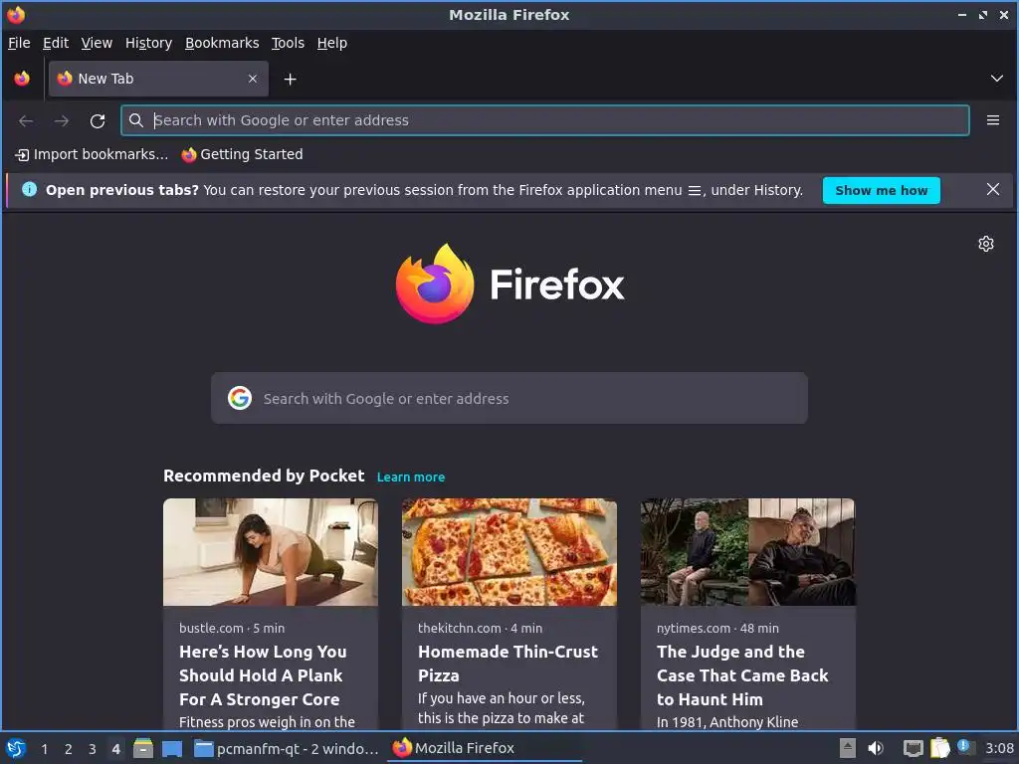
Task: Open the View menu
Action: coord(97,43)
